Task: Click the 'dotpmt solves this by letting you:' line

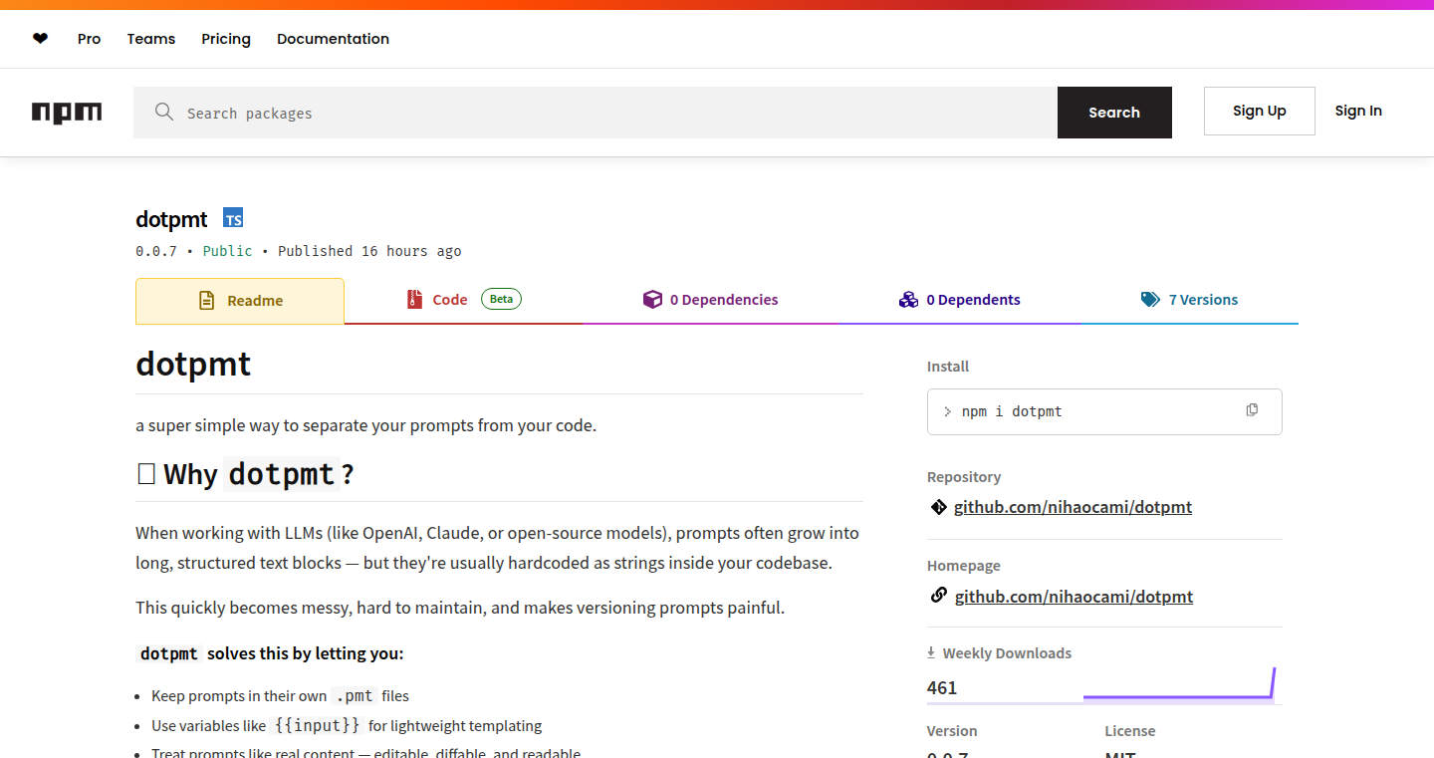Action: pos(270,653)
